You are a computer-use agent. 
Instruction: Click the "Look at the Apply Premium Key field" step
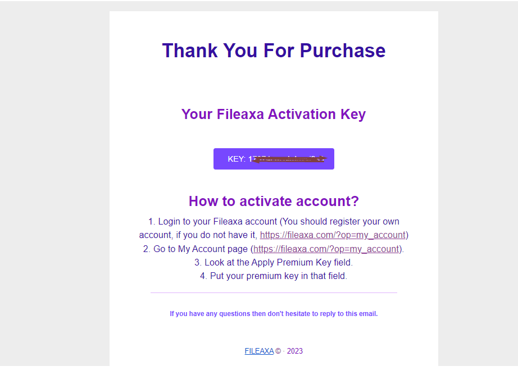point(274,262)
